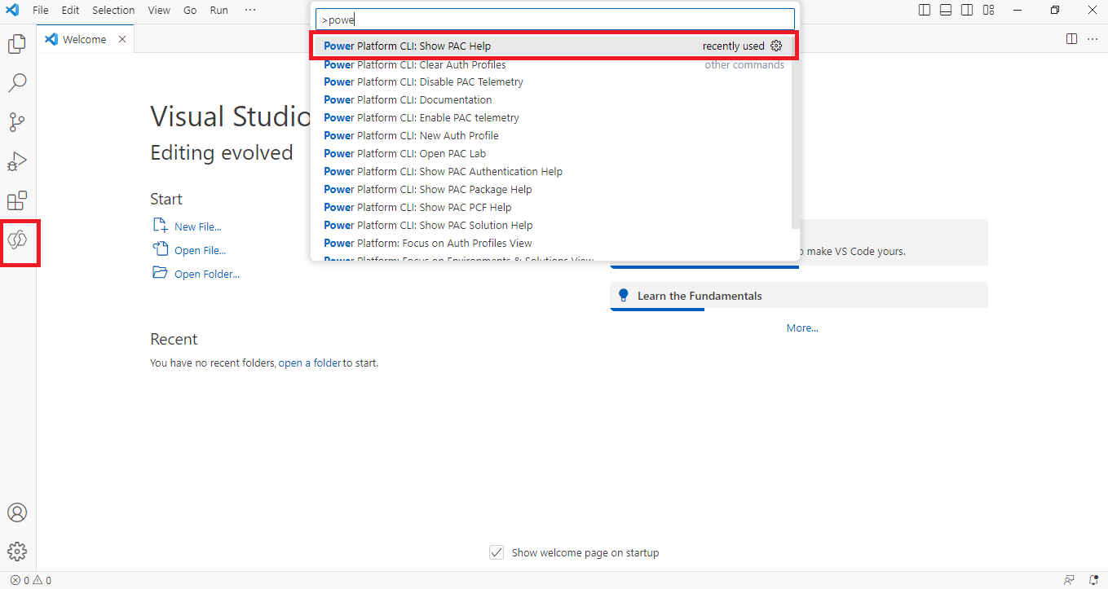Click the command palette input field

point(554,20)
